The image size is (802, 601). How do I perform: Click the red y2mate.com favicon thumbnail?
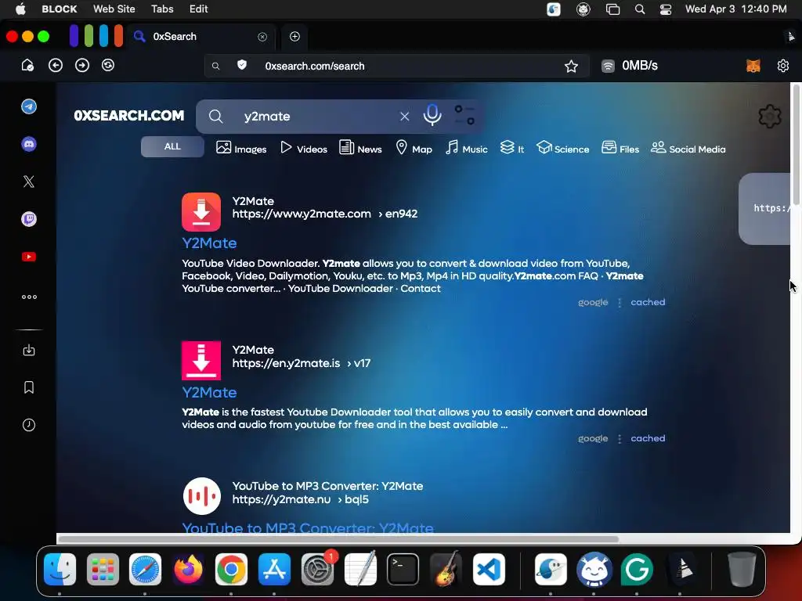tap(201, 211)
